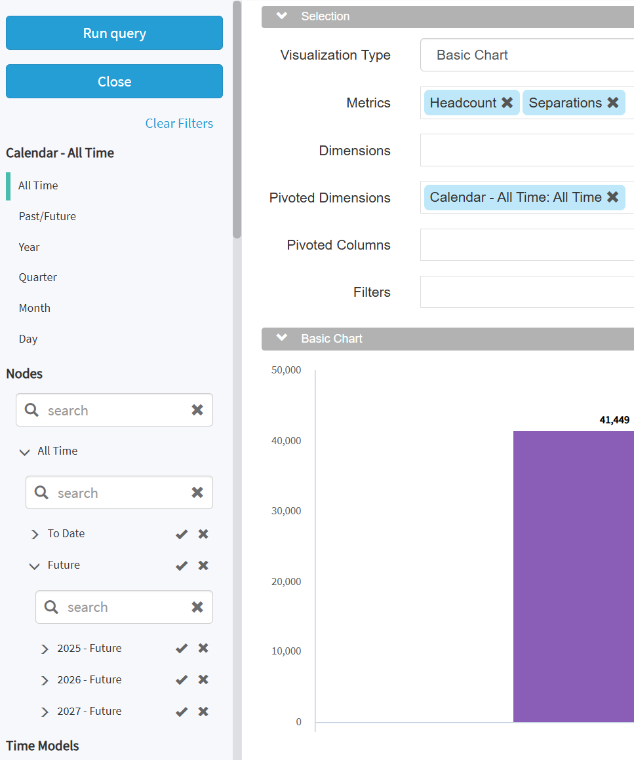Include the 2026 - Future node checkmark
The image size is (634, 760).
182,680
